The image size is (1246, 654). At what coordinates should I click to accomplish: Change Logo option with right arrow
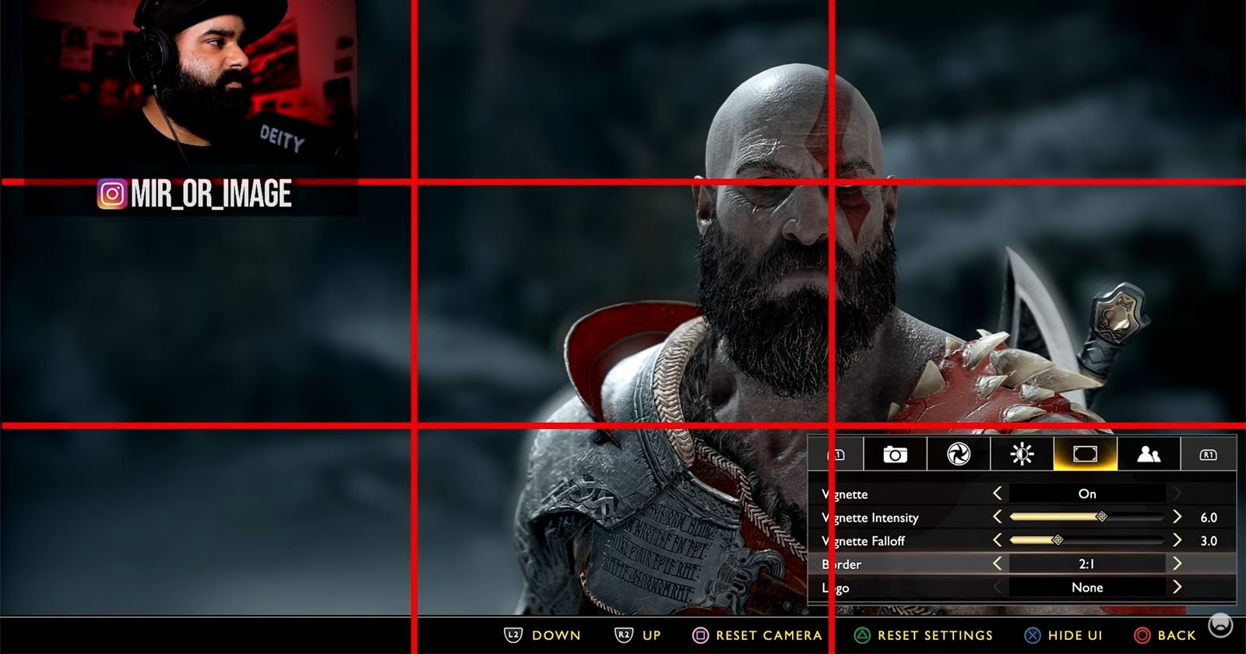point(1177,587)
